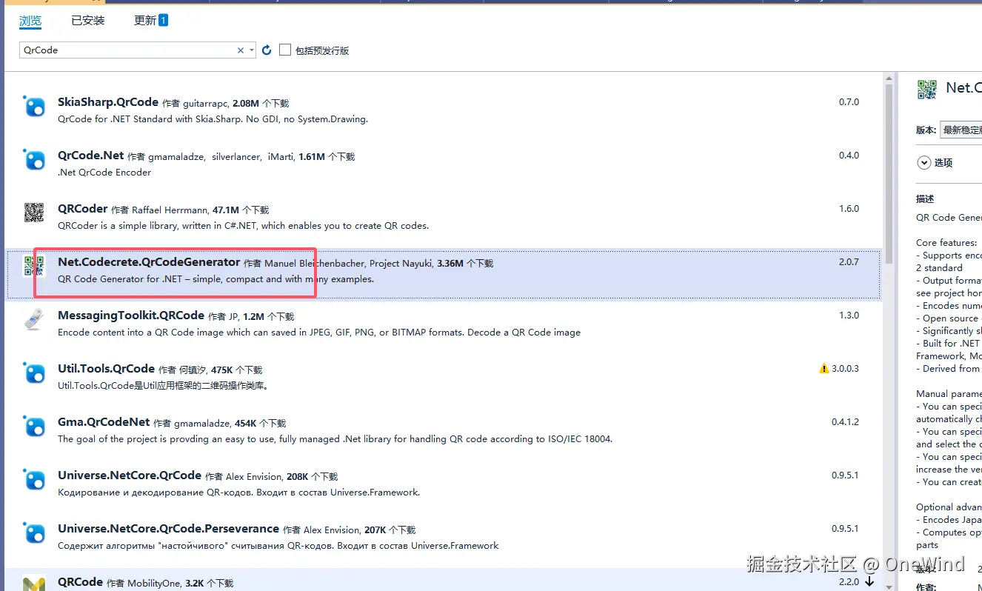Screen dimensions: 982x591
Task: Click the MobilityOne QRCode package icon
Action: click(x=34, y=584)
